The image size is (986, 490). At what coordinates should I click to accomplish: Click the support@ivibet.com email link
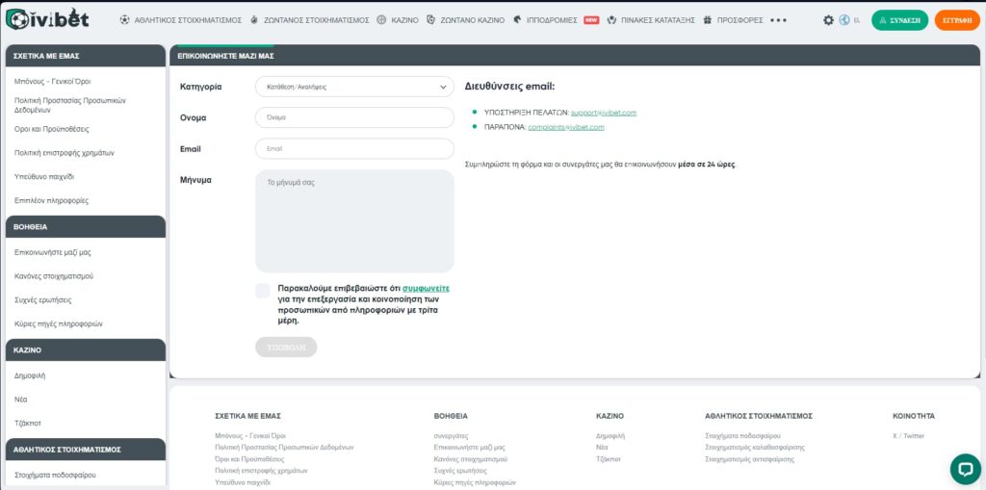603,113
